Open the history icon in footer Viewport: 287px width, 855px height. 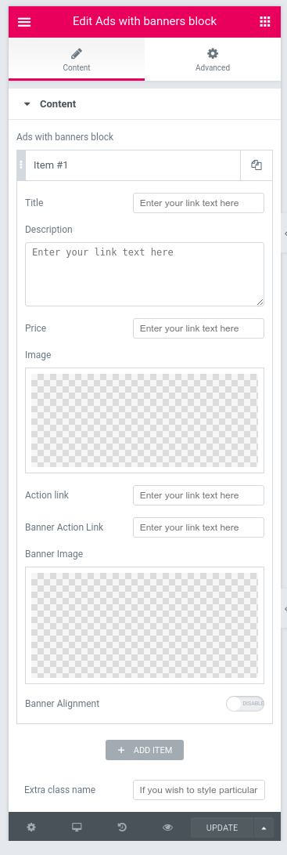tap(122, 828)
